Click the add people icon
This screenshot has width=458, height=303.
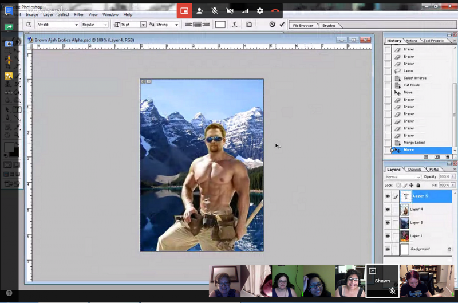point(199,10)
